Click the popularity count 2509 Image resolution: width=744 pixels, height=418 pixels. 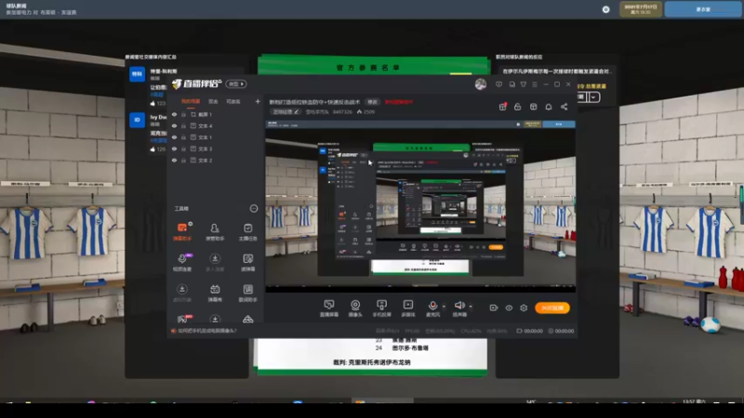pyautogui.click(x=365, y=111)
